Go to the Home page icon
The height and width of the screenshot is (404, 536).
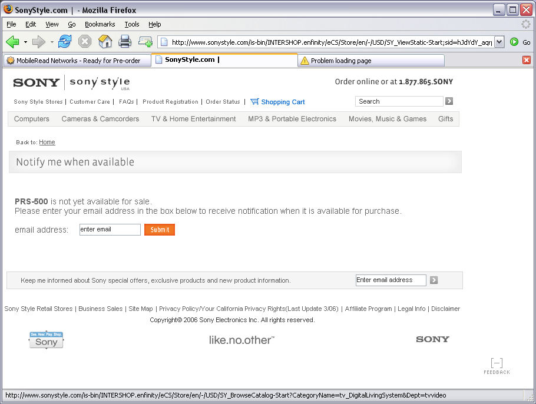point(105,42)
